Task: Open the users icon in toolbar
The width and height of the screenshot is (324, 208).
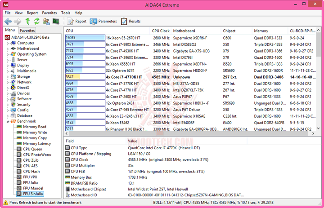Action: pyautogui.click(x=46, y=21)
